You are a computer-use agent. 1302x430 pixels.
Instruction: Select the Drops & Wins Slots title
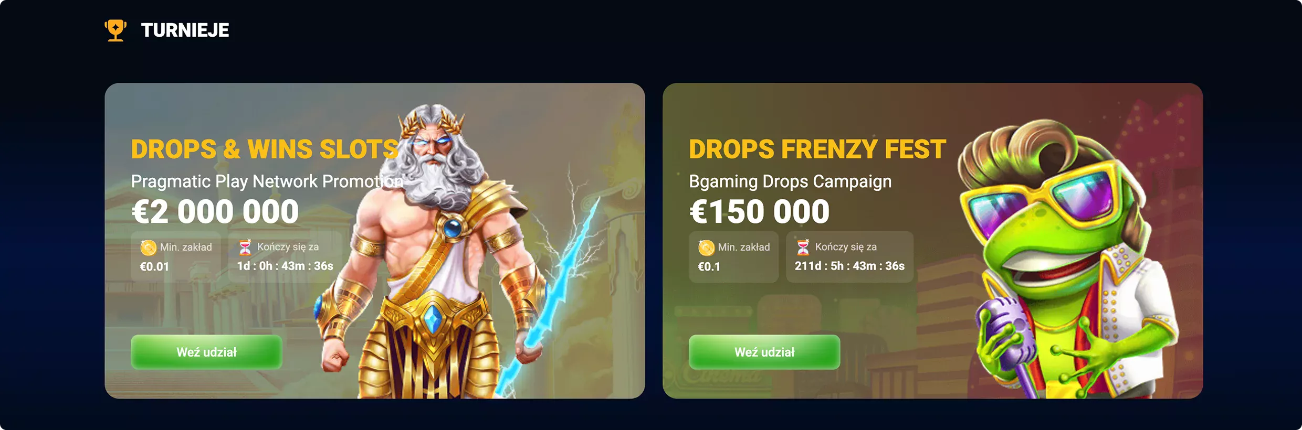pos(265,149)
